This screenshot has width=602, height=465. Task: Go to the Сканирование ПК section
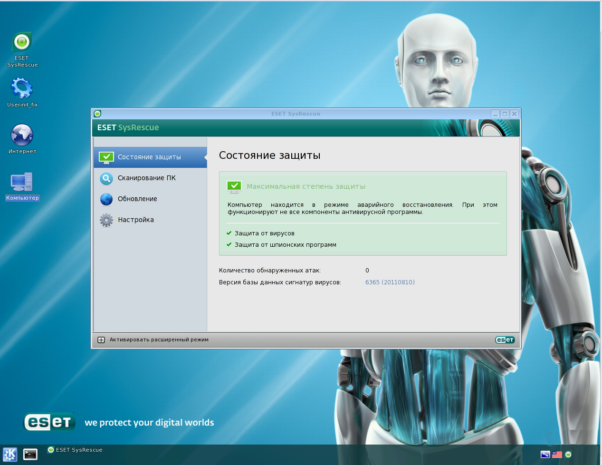pyautogui.click(x=146, y=178)
